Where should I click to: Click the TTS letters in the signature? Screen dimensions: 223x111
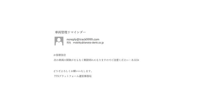pos(57,76)
